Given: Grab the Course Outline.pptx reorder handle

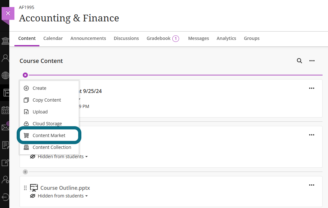Looking at the screenshot, I should click(x=25, y=188).
